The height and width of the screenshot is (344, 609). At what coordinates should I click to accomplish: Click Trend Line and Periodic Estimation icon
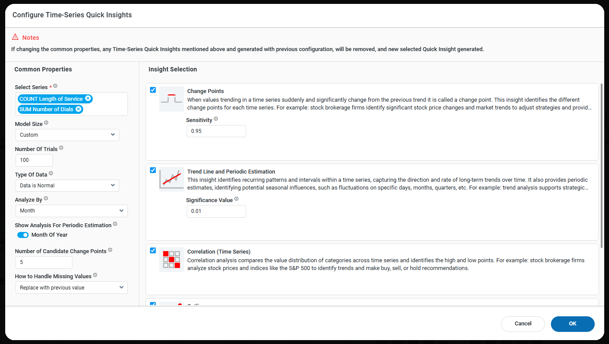tap(171, 179)
